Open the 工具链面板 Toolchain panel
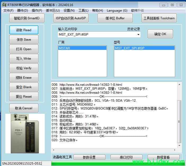Viewport: 186px width, 166px height. click(159, 18)
